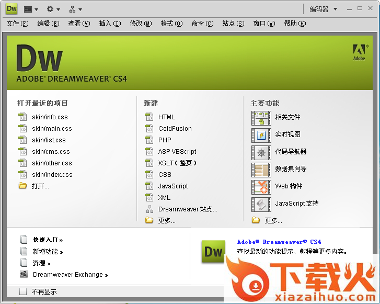Click the 实时视图 live view icon
This screenshot has height=304, width=380.
tap(261, 135)
